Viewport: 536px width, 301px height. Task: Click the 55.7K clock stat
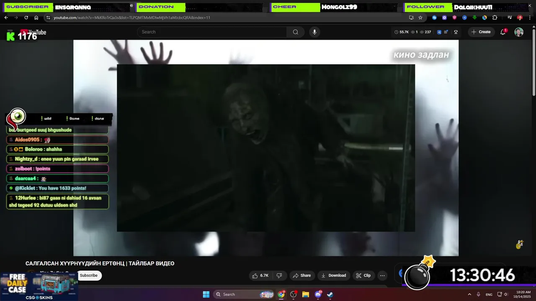(402, 32)
